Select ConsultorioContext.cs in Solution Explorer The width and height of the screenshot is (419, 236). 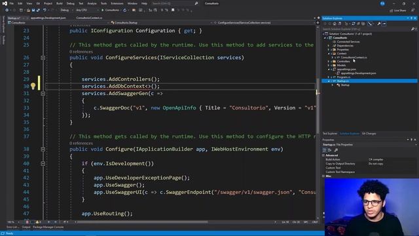(x=354, y=58)
